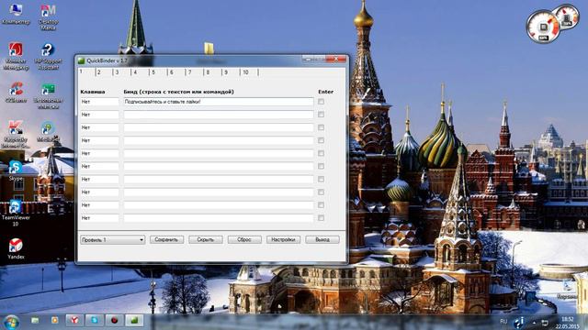This screenshot has width=588, height=330.
Task: Switch to tab 8 in QuickBinder
Action: (x=212, y=72)
